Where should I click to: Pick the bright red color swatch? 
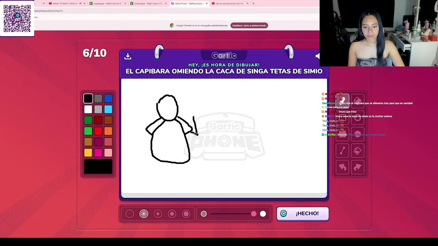coord(98,131)
